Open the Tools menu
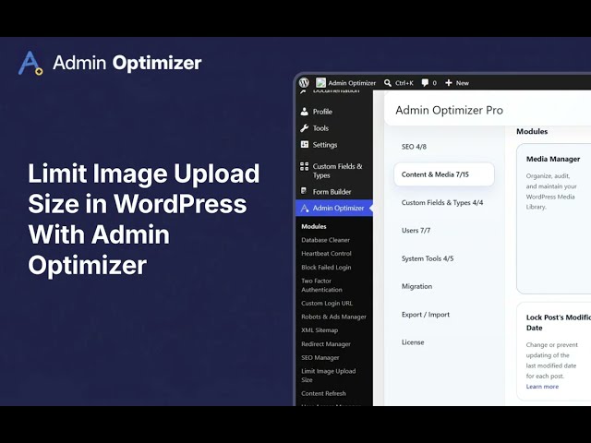This screenshot has height=443, width=591. [320, 128]
